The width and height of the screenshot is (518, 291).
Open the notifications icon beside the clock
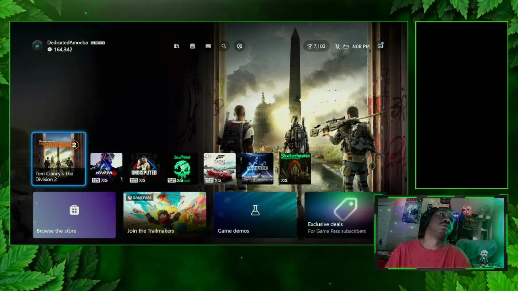pyautogui.click(x=380, y=46)
